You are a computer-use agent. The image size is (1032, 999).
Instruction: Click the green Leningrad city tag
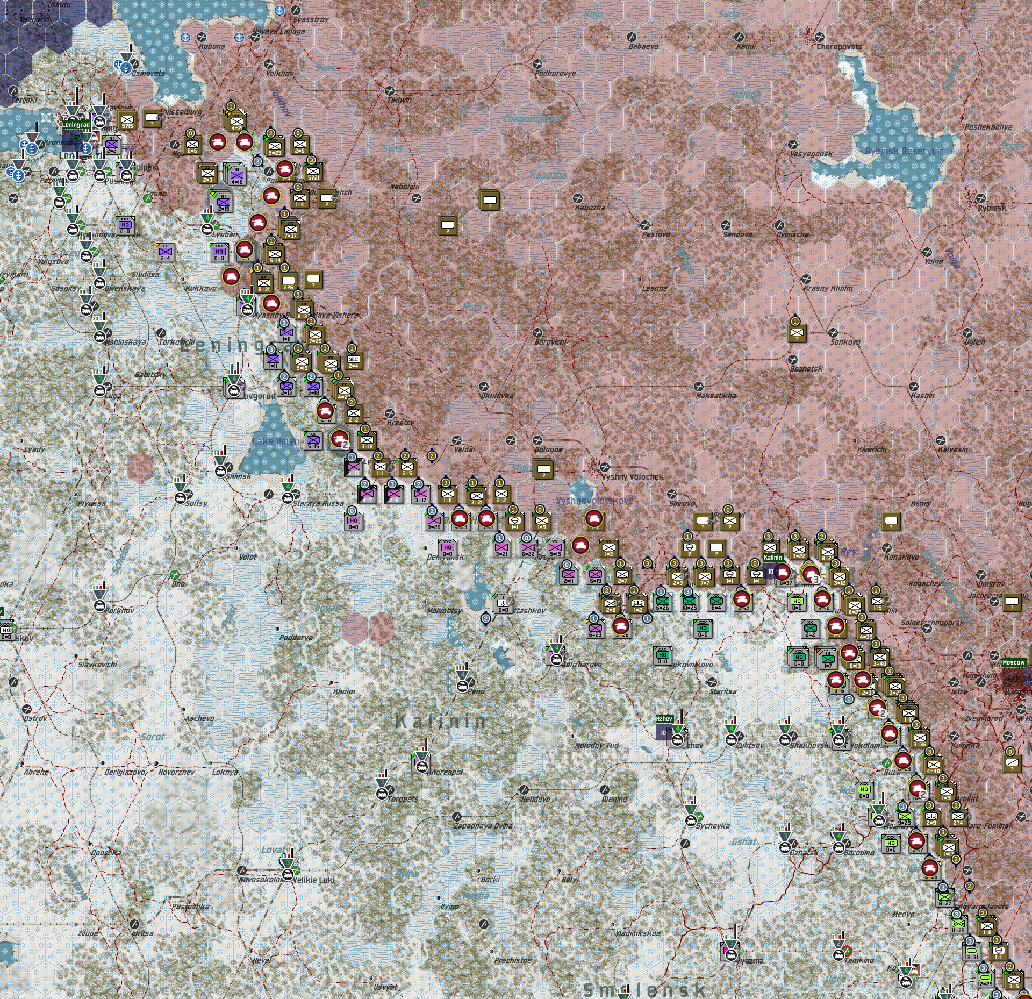pos(76,125)
